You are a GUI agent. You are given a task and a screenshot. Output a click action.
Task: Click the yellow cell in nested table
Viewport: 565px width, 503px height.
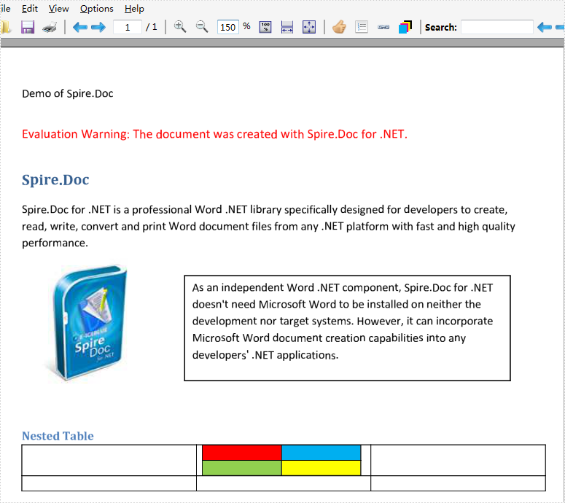click(321, 468)
